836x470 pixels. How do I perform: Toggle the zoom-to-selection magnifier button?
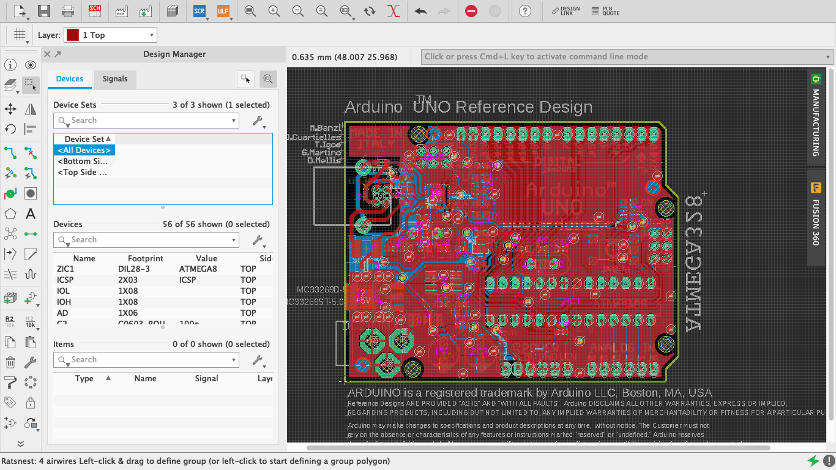click(x=268, y=79)
